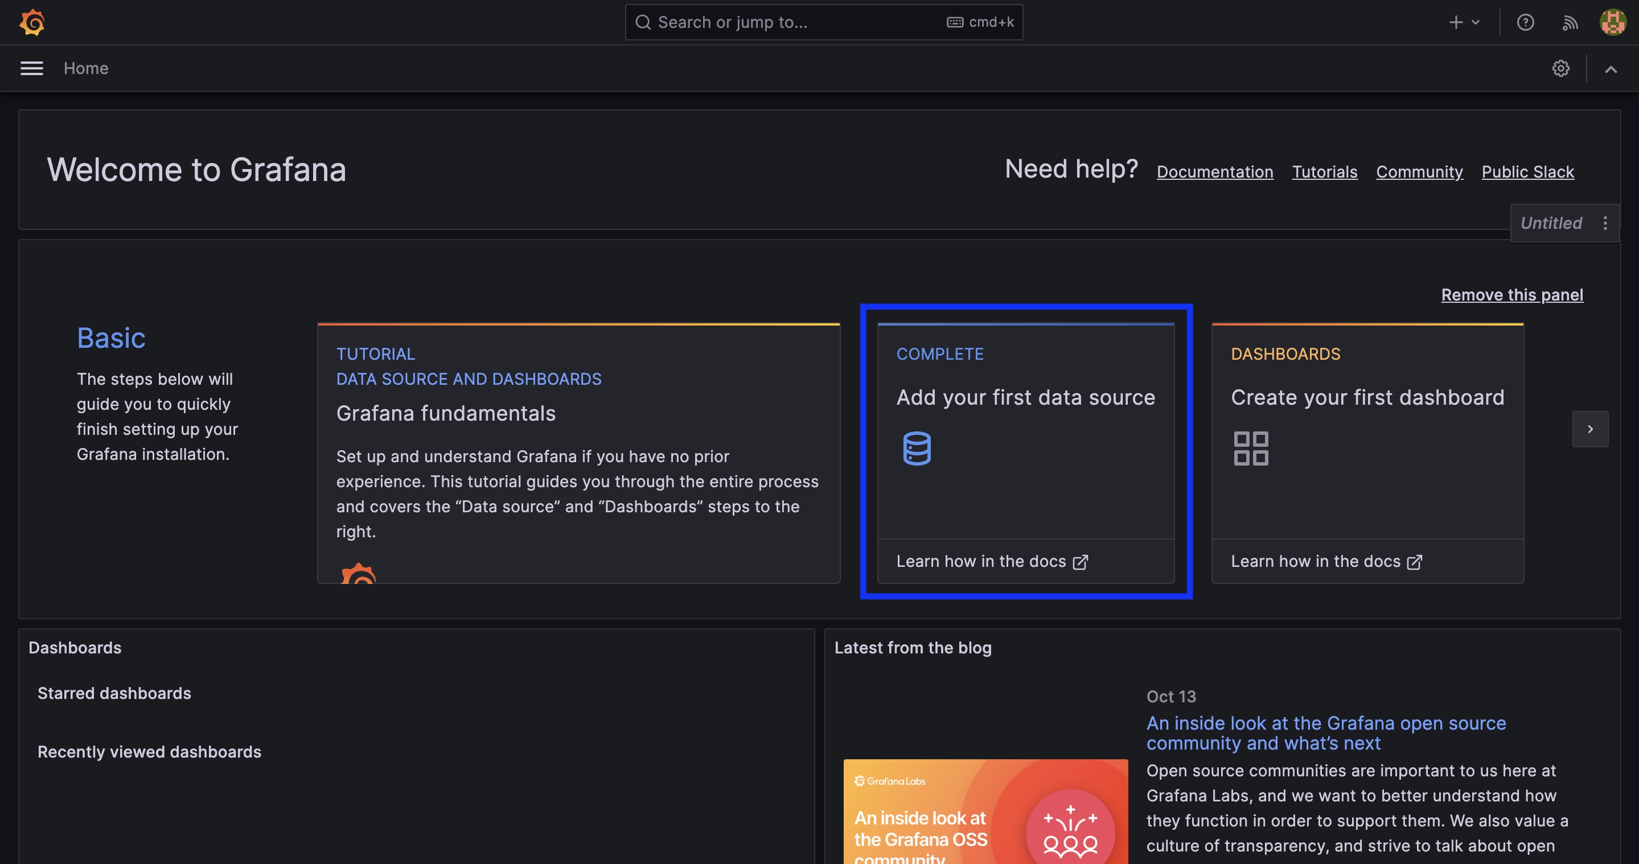Open the Documentation help link
Image resolution: width=1639 pixels, height=864 pixels.
1215,172
